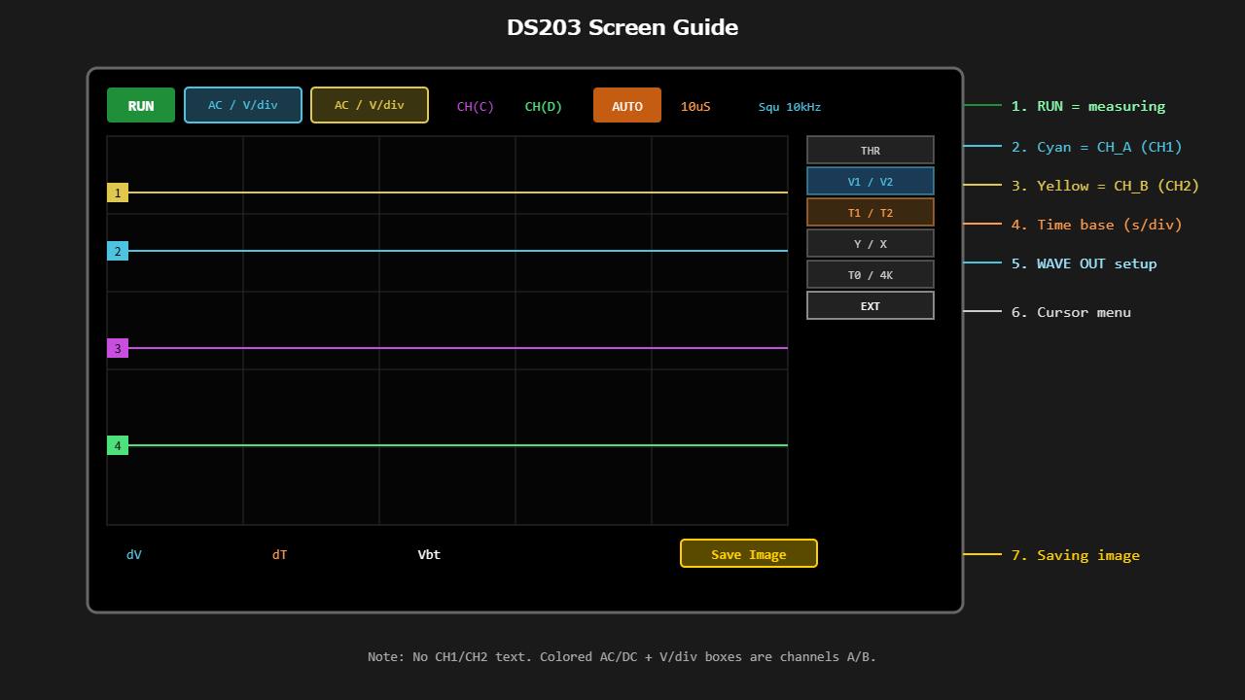Select the cyan AC / V/div channel box

[x=243, y=105]
